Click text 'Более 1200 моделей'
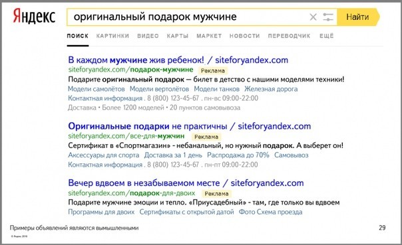 pyautogui.click(x=133, y=108)
